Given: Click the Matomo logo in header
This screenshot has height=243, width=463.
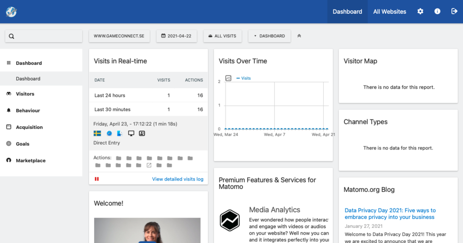Looking at the screenshot, I should click(11, 12).
